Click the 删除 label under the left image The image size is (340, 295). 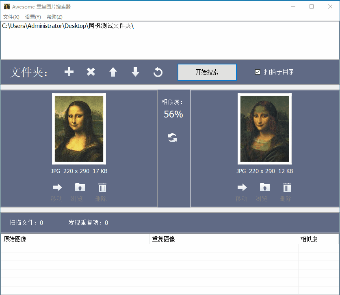tap(101, 199)
